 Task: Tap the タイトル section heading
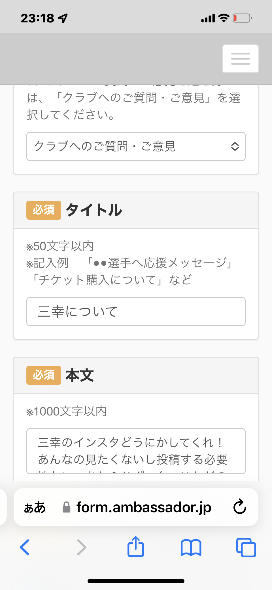tap(94, 210)
